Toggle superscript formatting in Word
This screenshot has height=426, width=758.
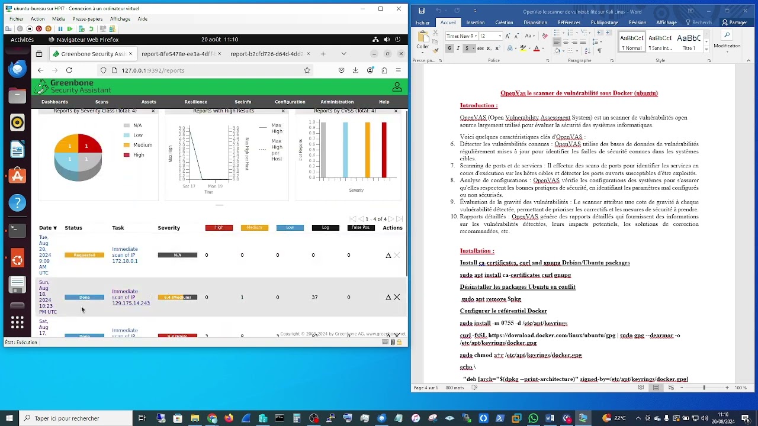(497, 49)
